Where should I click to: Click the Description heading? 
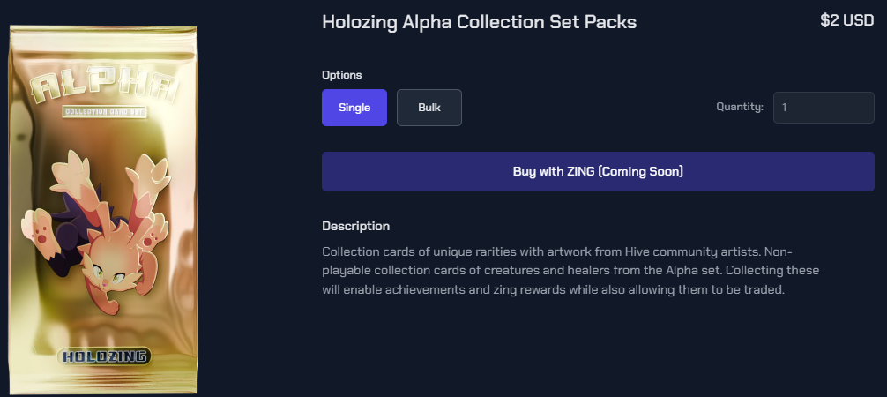(355, 226)
